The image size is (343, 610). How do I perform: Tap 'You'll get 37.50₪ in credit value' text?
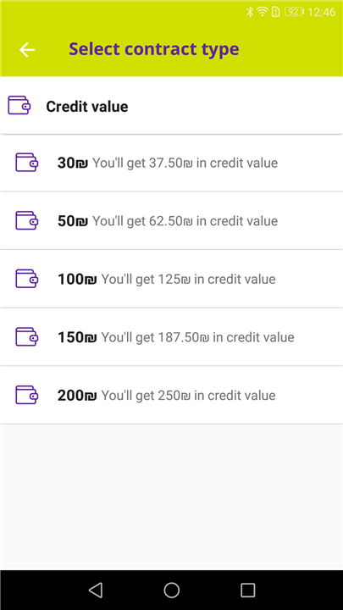coord(185,163)
